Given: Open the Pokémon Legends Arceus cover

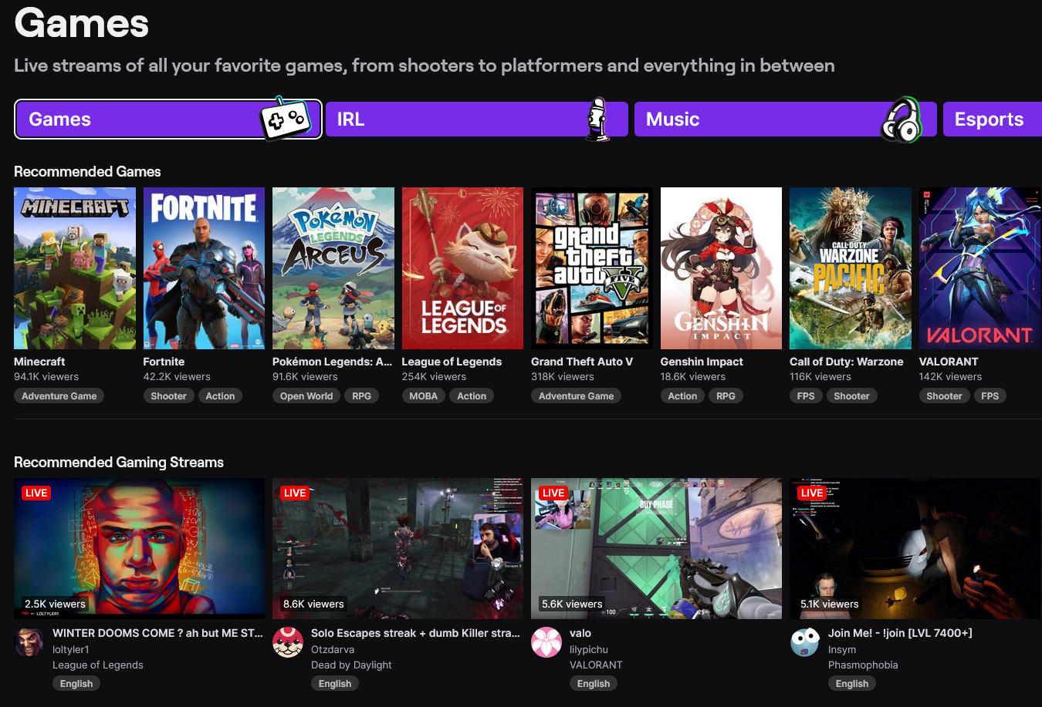Looking at the screenshot, I should tap(333, 268).
